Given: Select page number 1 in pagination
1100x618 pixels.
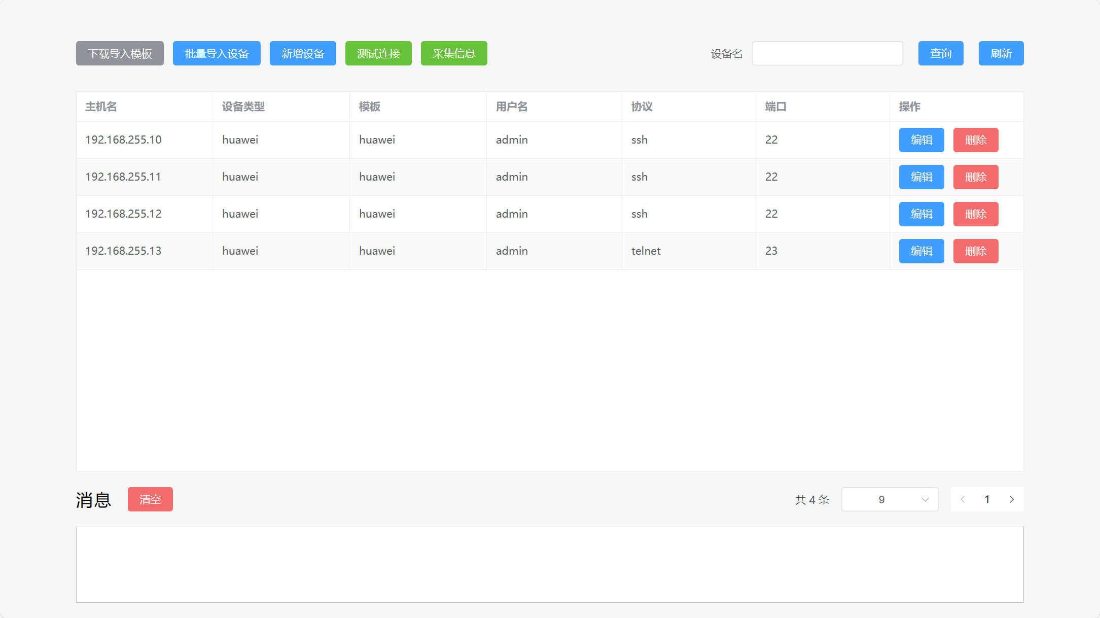Looking at the screenshot, I should tap(987, 499).
